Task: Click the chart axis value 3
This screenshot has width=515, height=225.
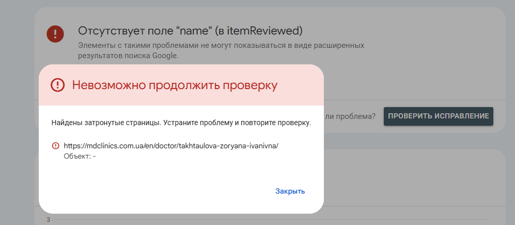Action: tap(48, 219)
